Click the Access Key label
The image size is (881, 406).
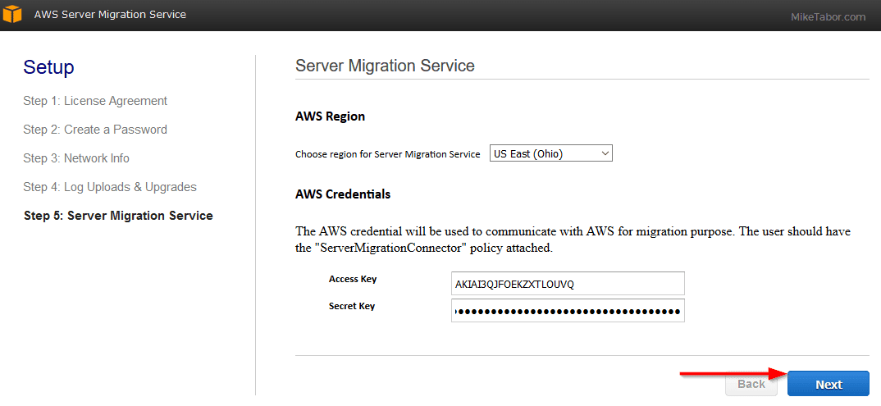(x=353, y=279)
